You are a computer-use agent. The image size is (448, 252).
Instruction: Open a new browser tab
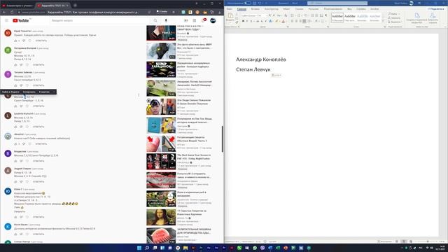(x=75, y=5)
